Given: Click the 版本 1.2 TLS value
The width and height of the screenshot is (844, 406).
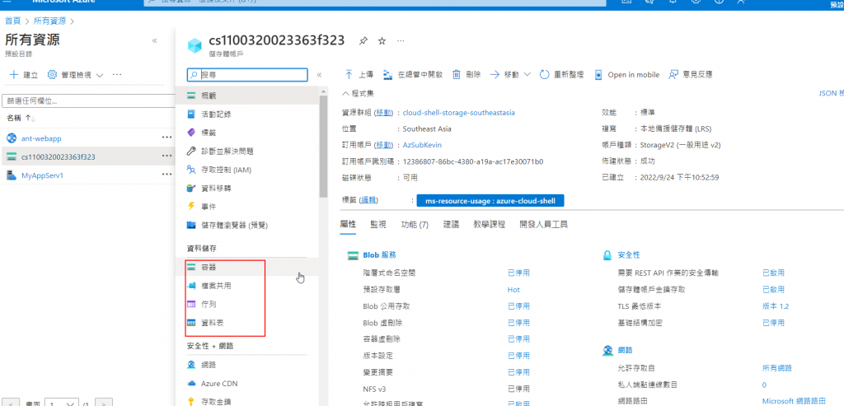Looking at the screenshot, I should pyautogui.click(x=776, y=306).
